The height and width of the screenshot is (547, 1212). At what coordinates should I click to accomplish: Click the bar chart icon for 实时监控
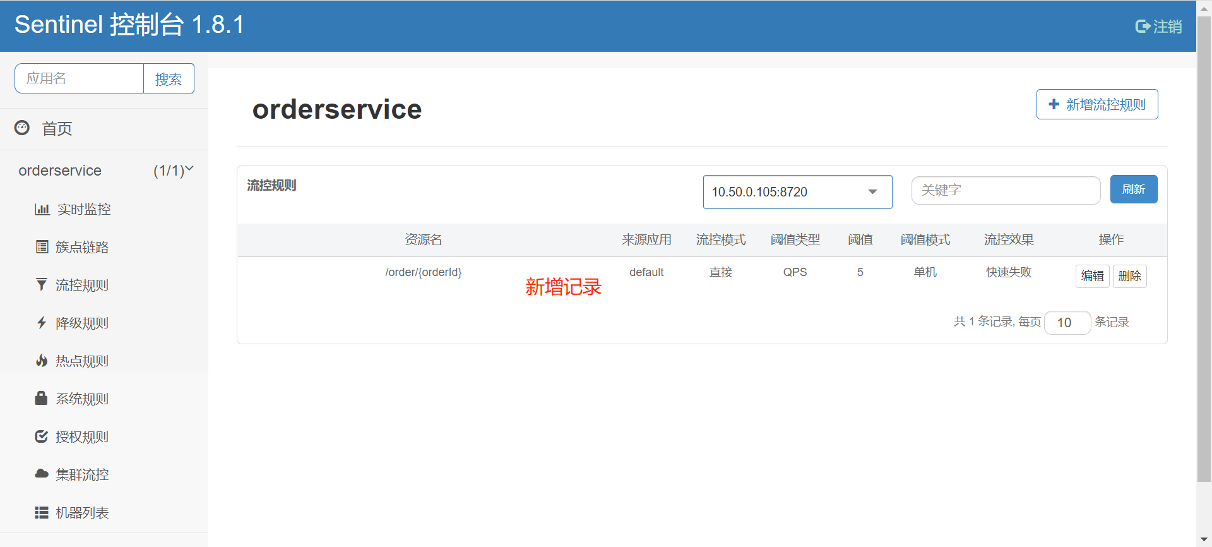[x=42, y=209]
